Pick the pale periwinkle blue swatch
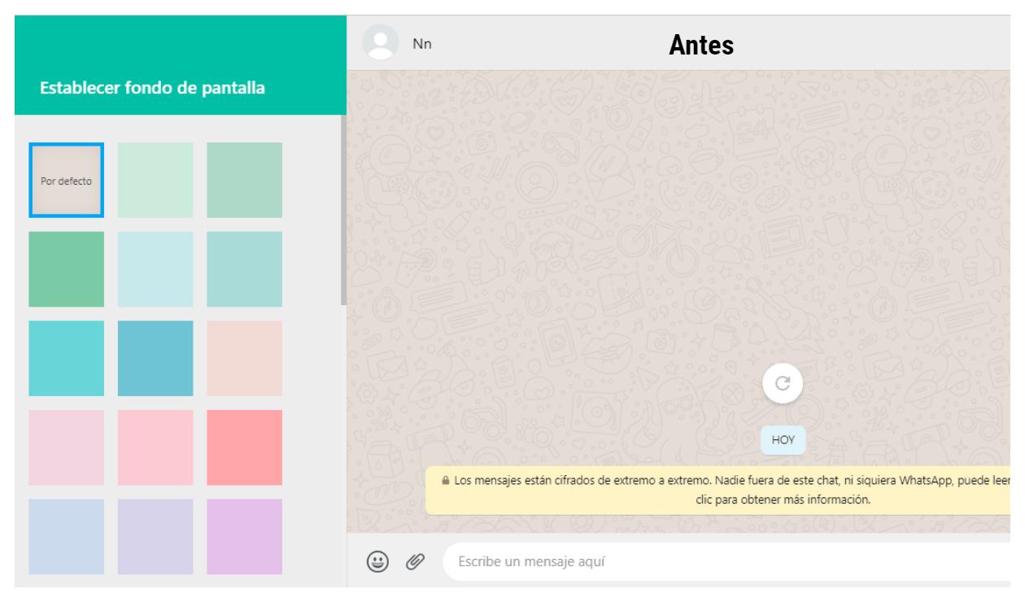The height and width of the screenshot is (602, 1025). [x=67, y=537]
